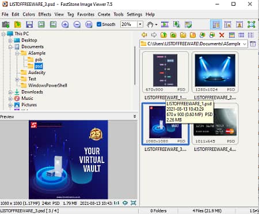The width and height of the screenshot is (259, 214).
Task: Switch to details view style icon
Action: (x=241, y=35)
